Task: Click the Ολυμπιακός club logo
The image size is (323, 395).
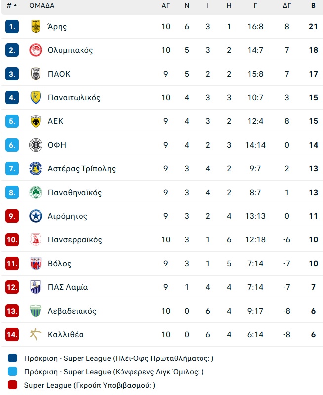Action: pos(36,50)
